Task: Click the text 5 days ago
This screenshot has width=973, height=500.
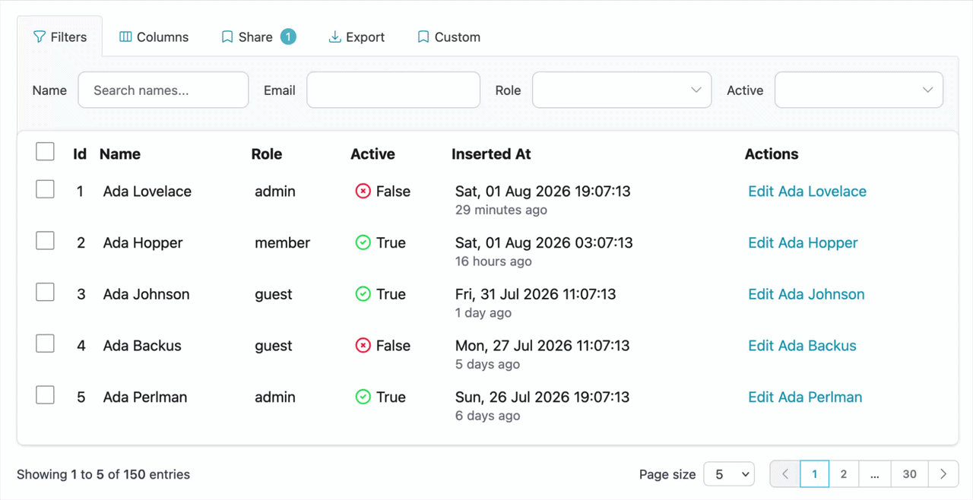Action: click(x=487, y=364)
